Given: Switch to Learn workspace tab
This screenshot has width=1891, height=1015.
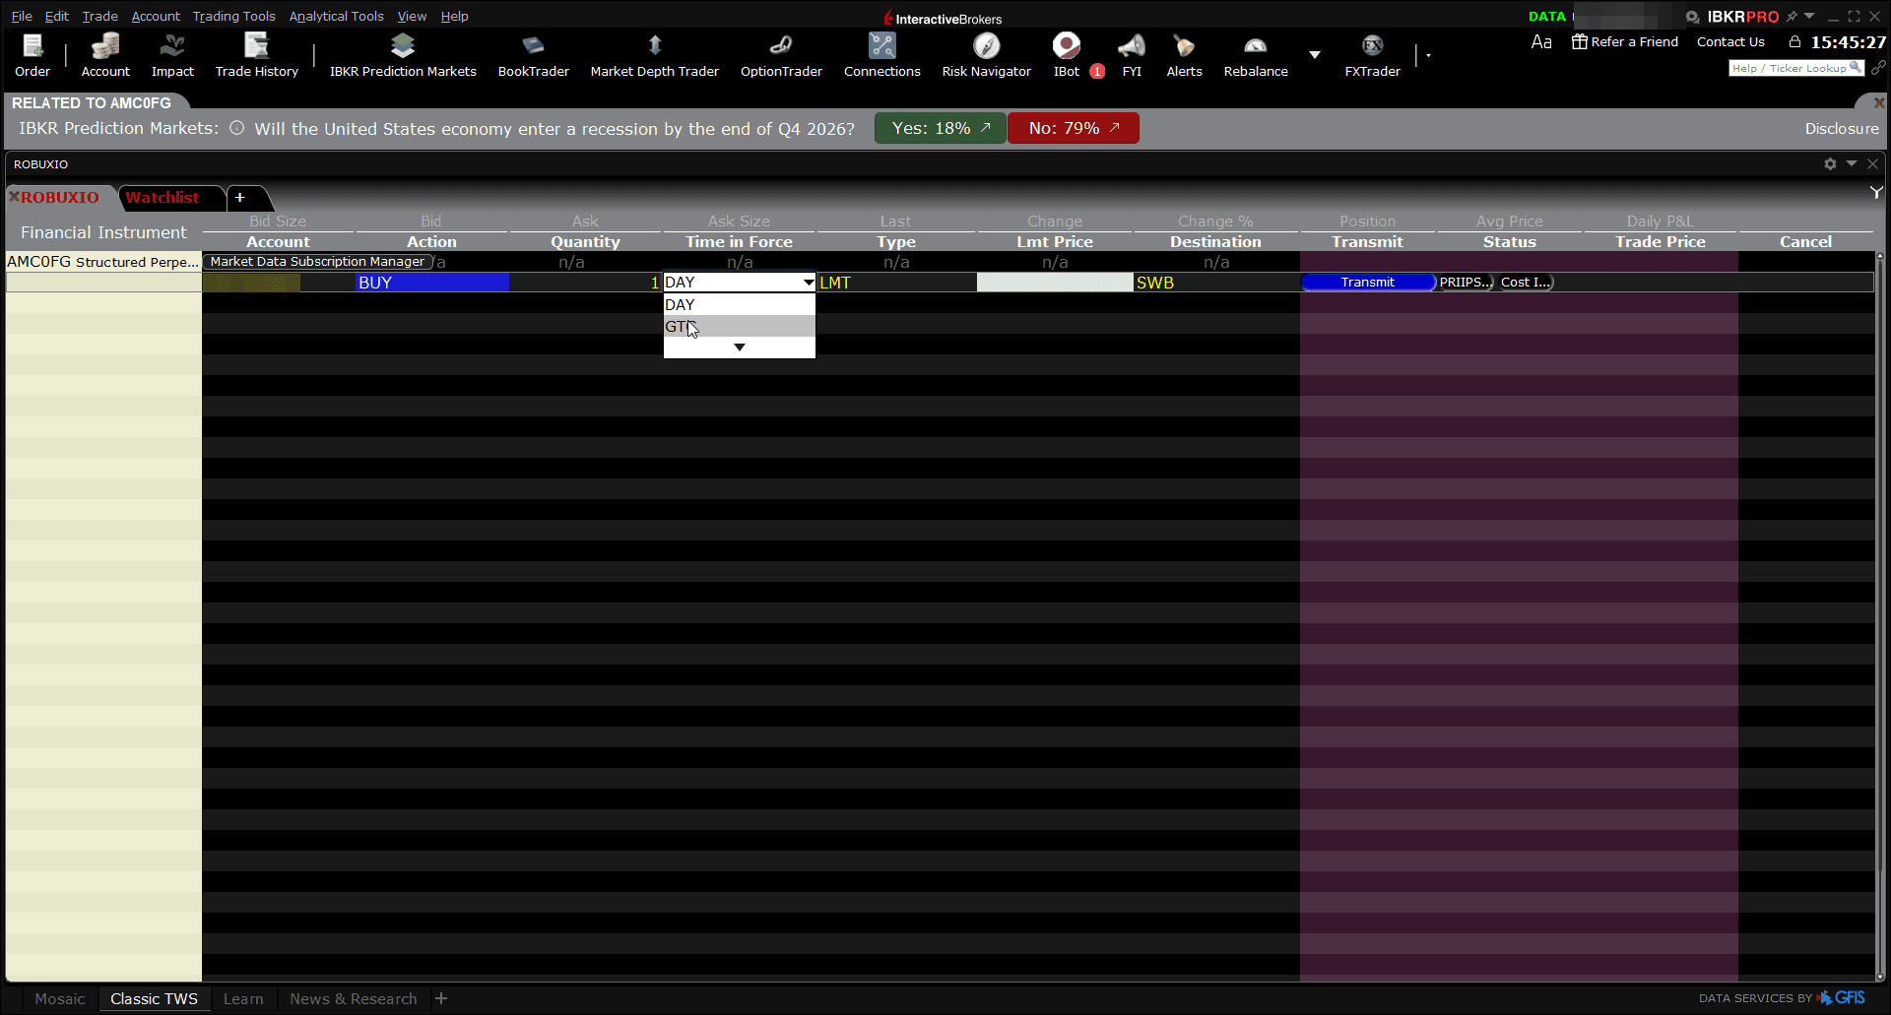Looking at the screenshot, I should [243, 998].
